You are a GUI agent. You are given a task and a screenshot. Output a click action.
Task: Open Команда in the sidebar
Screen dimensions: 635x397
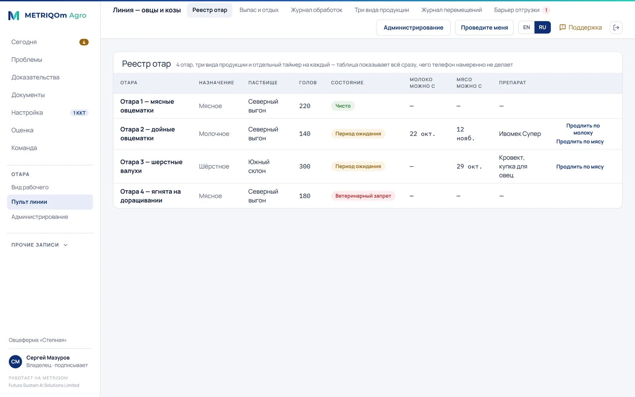tap(50, 148)
